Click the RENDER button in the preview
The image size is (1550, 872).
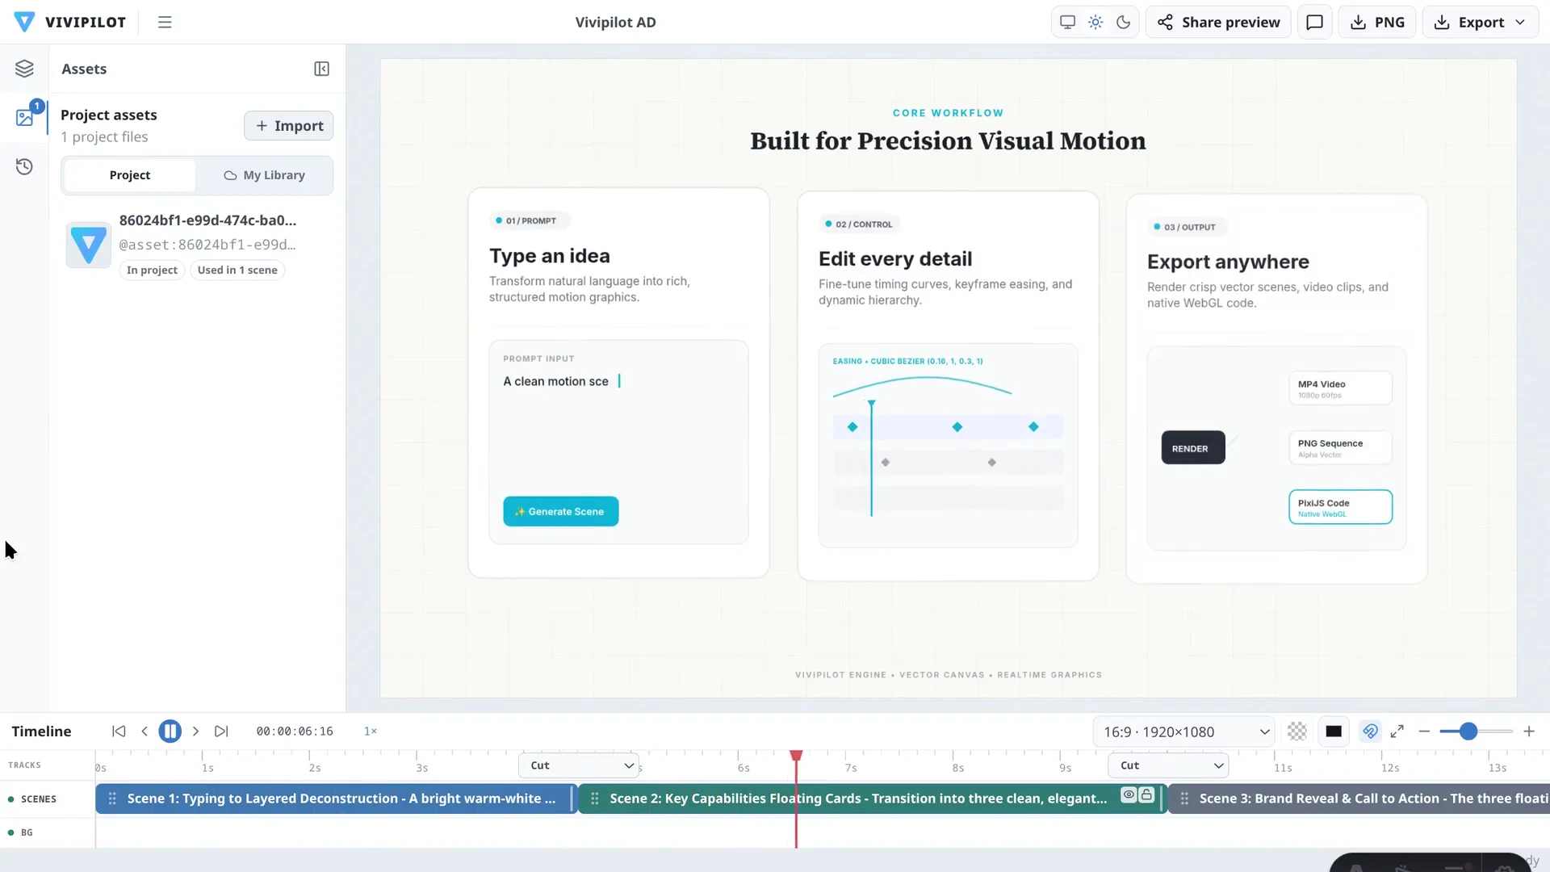(1193, 448)
